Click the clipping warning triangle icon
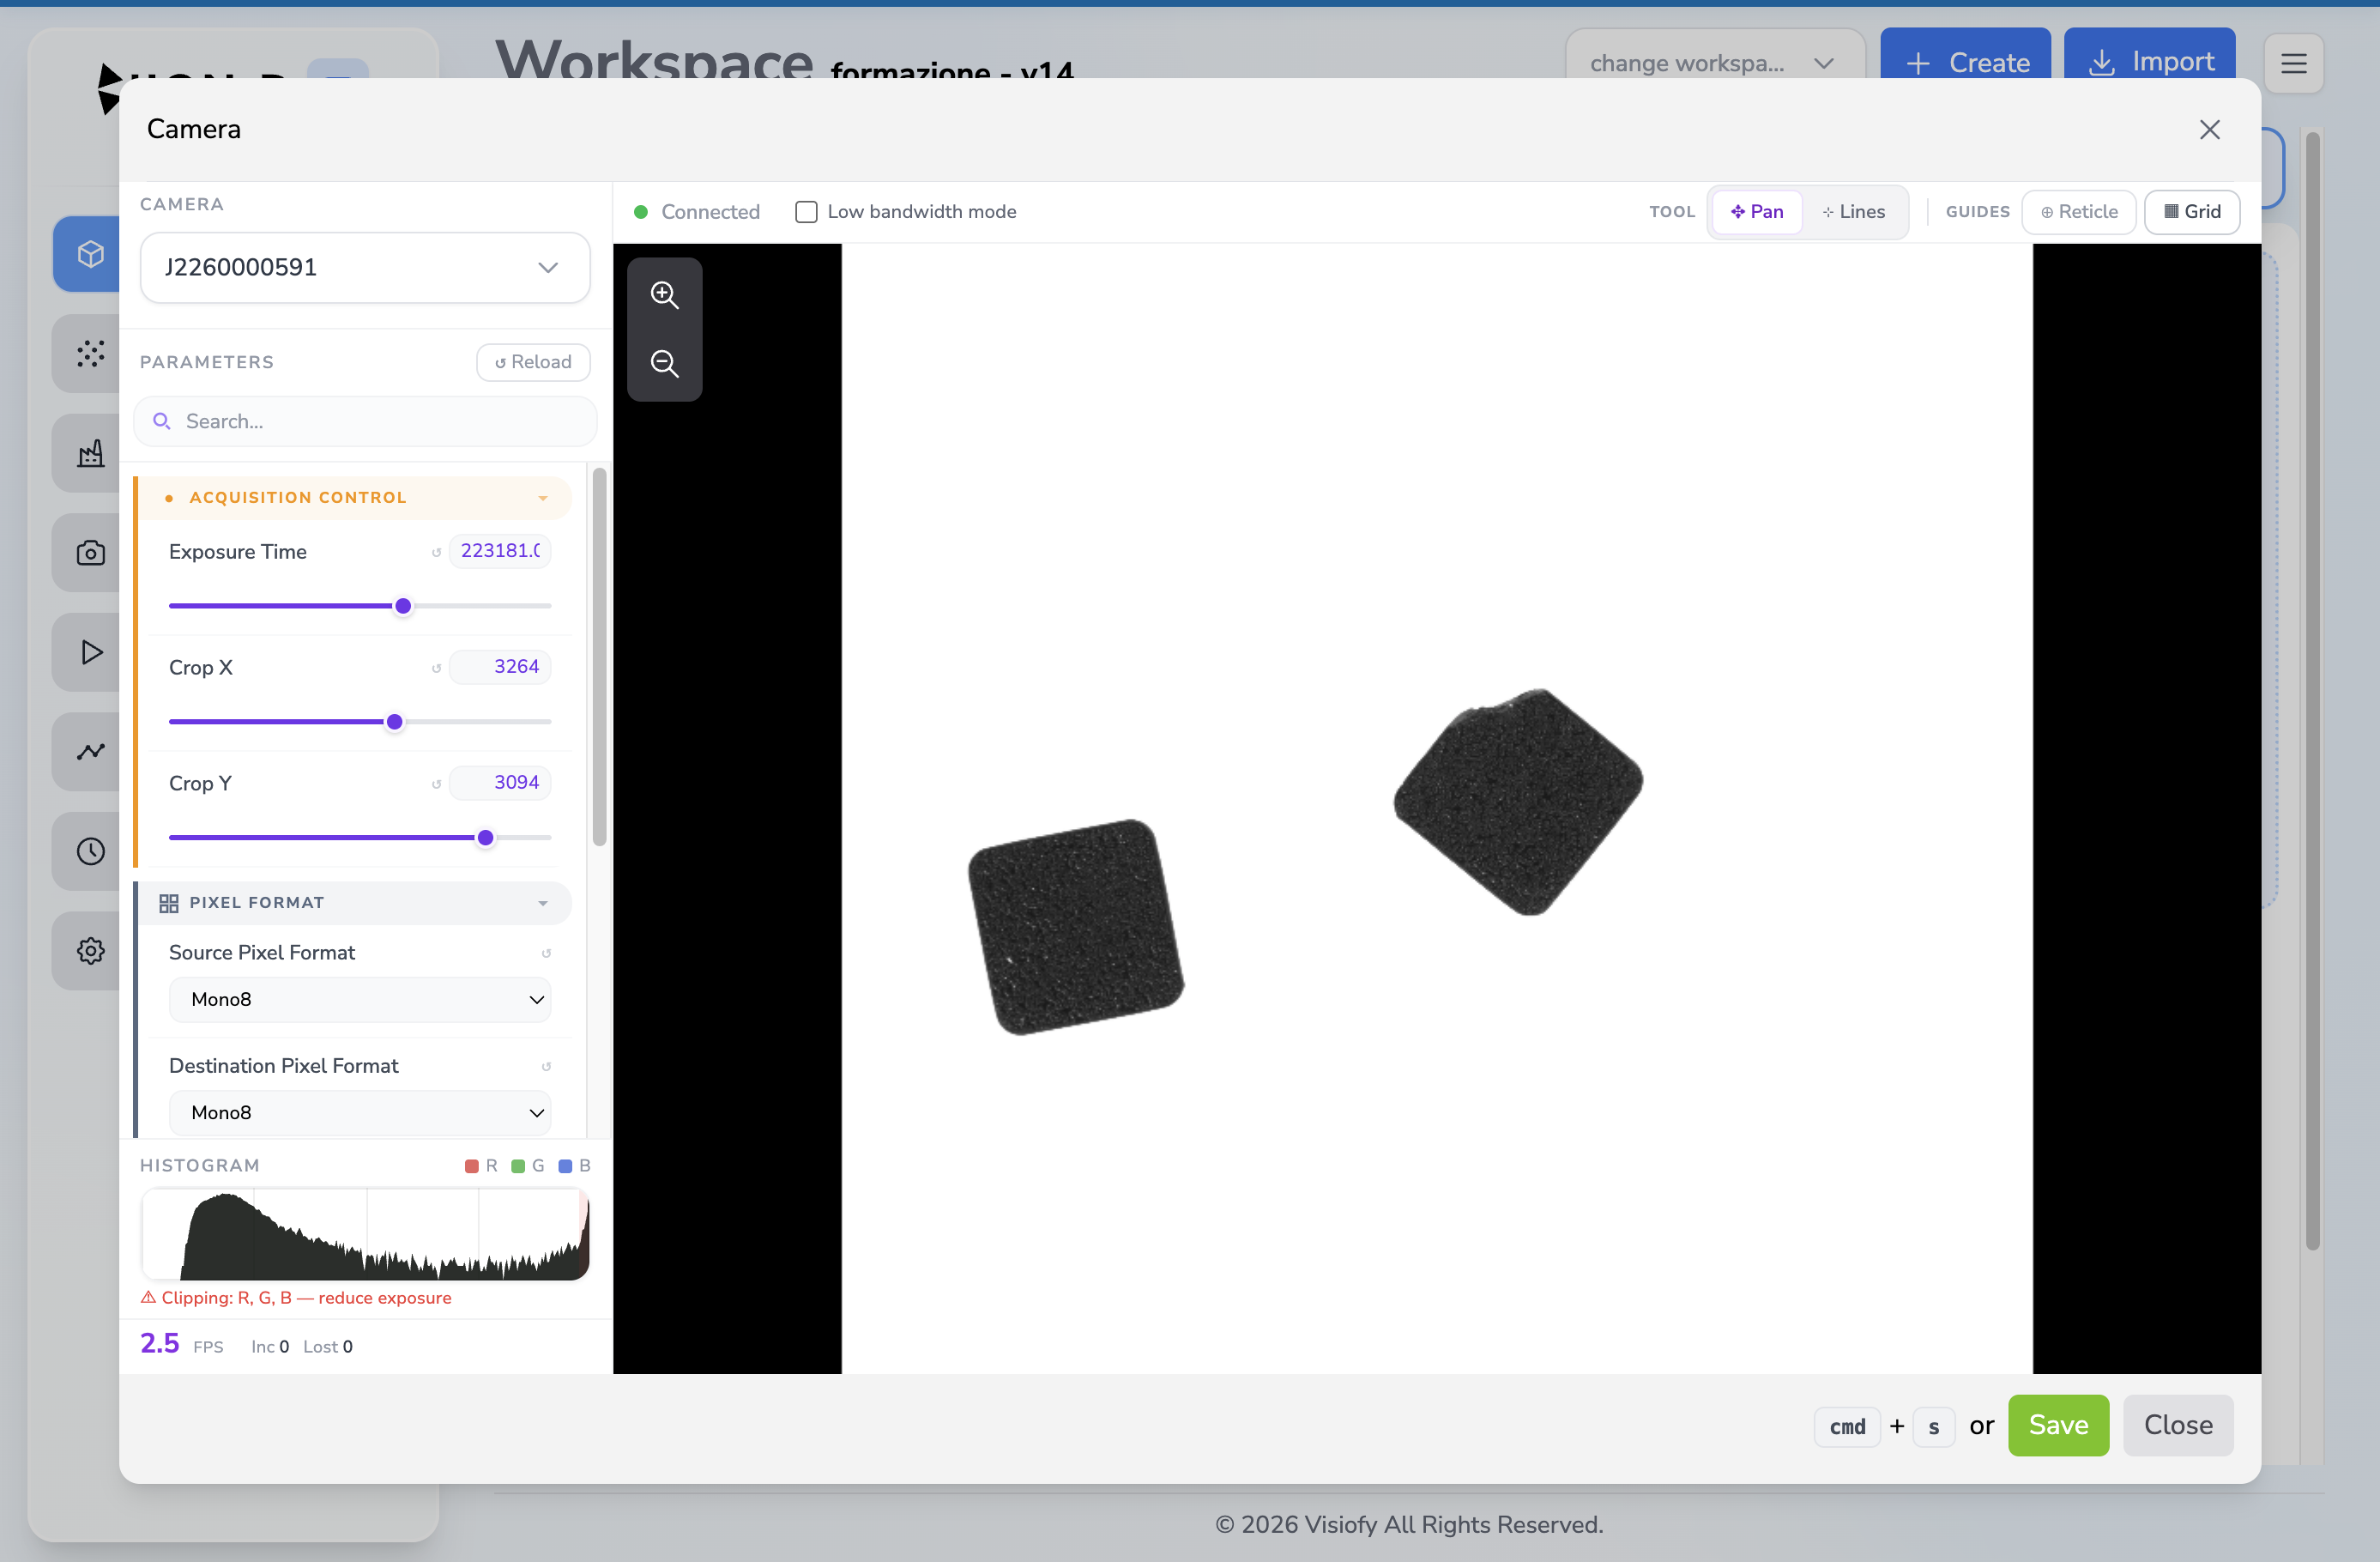2380x1562 pixels. [148, 1298]
